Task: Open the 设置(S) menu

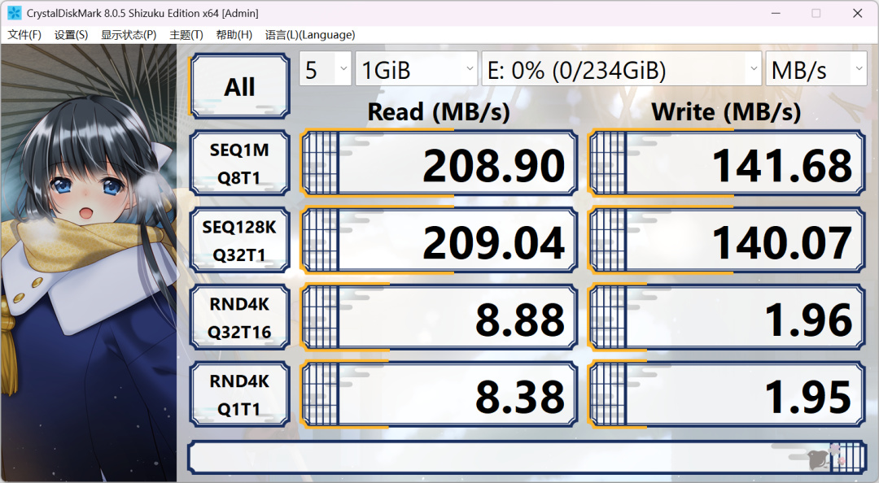Action: click(71, 35)
